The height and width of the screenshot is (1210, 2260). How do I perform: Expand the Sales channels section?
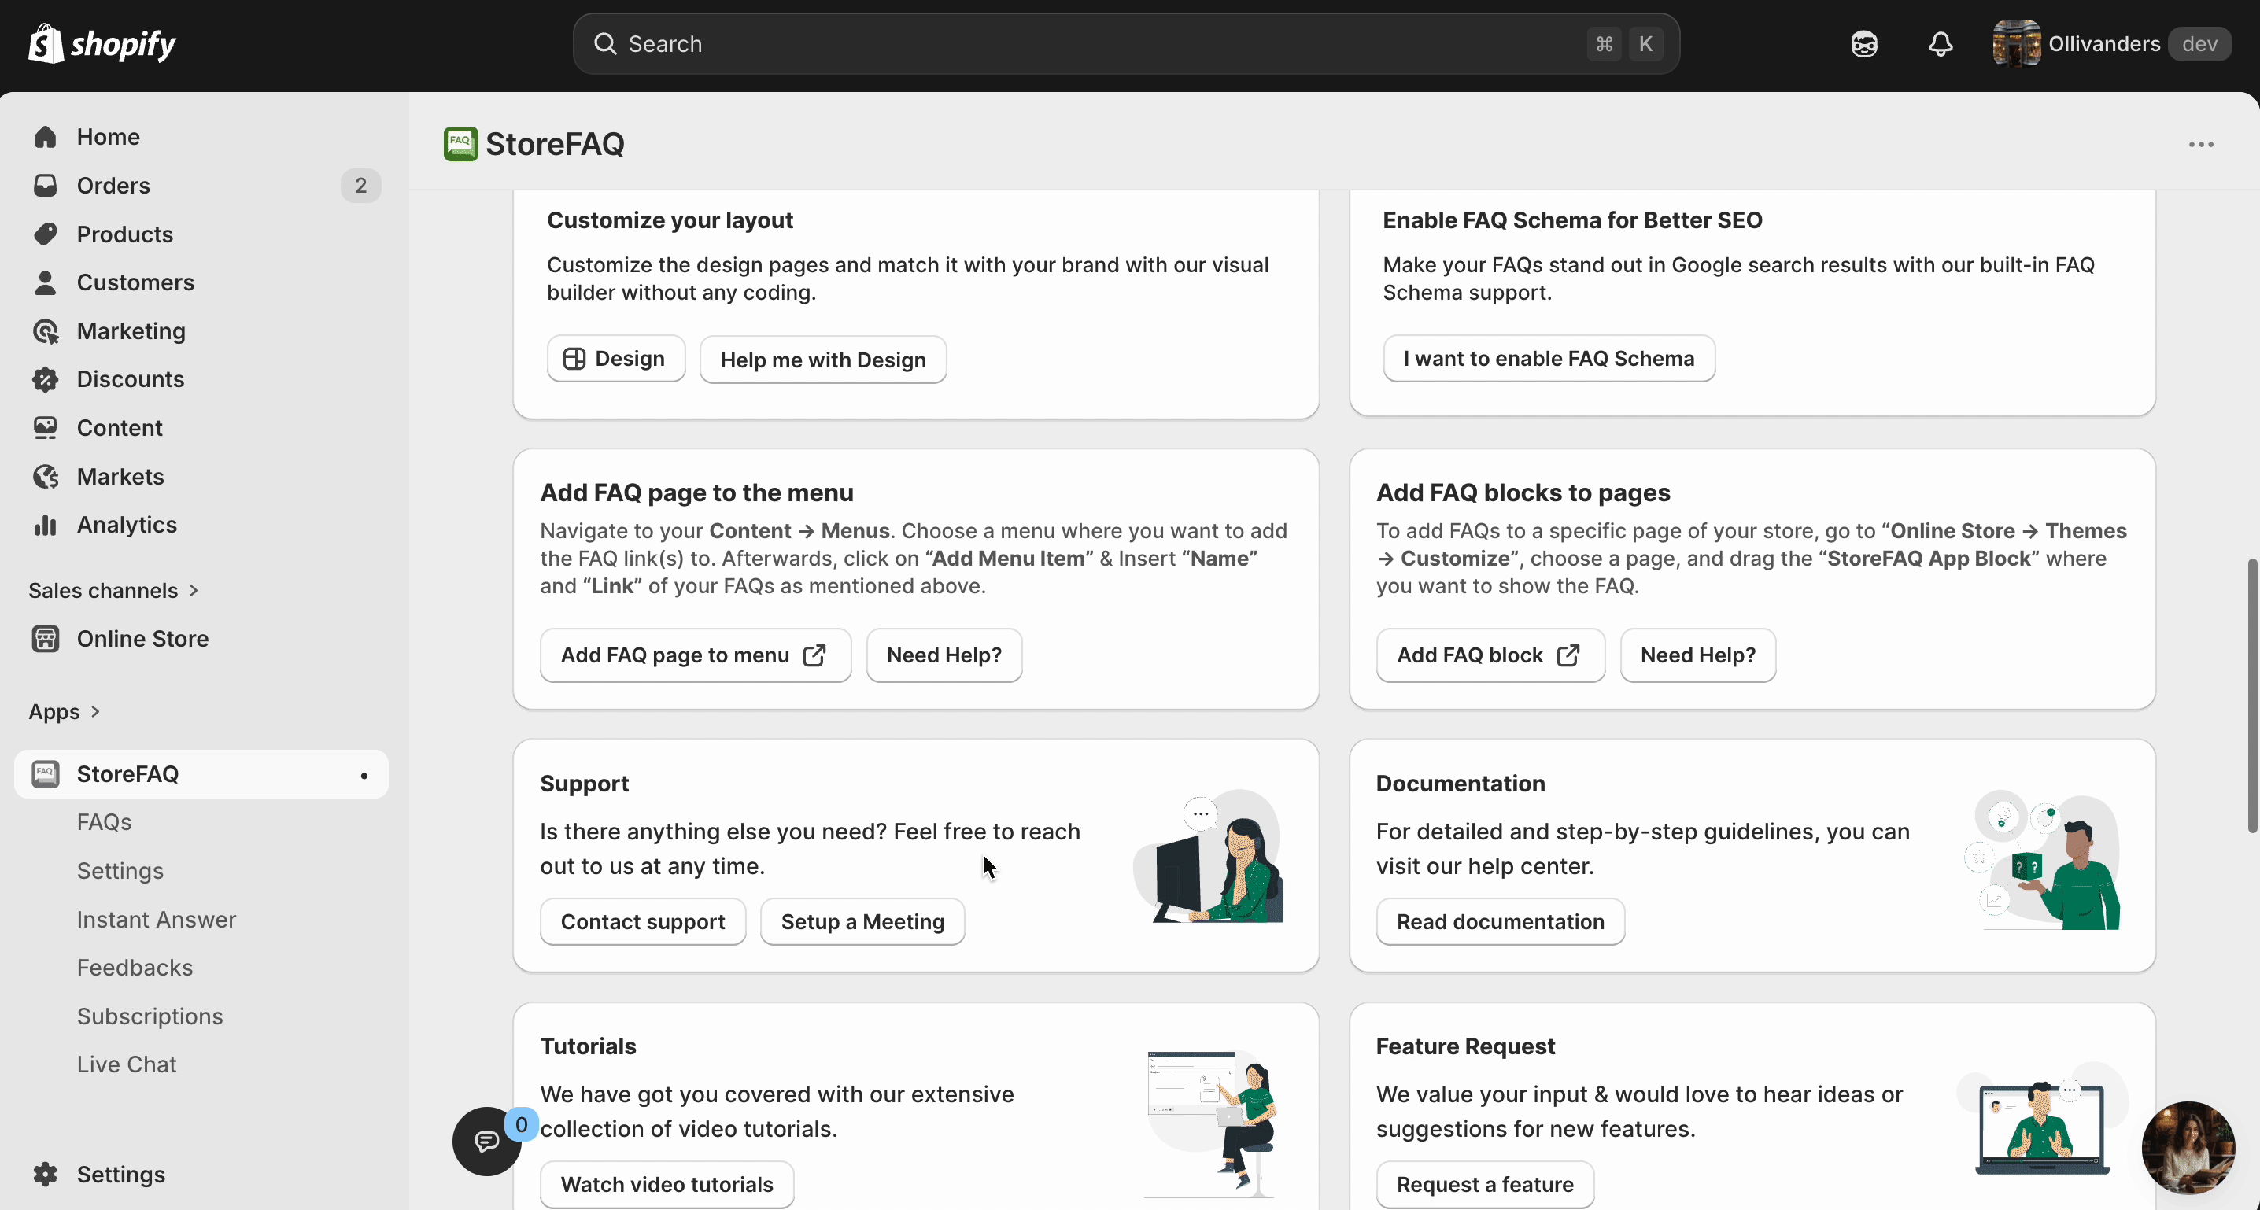click(114, 591)
